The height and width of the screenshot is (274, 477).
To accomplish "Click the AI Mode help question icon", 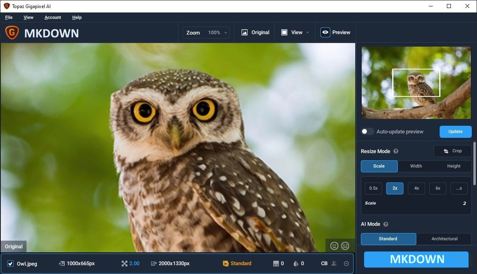I will click(x=386, y=224).
